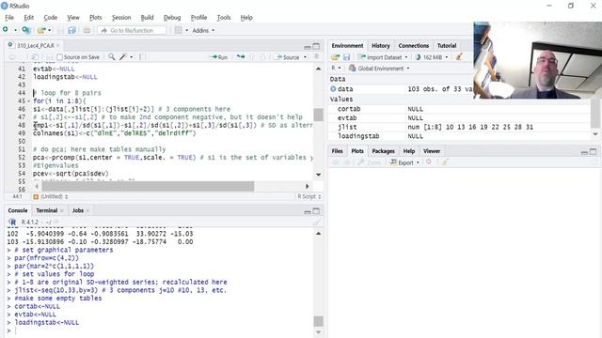Viewport: 602px width, 338px height.
Task: Collapse the for loop fold arrow at line 45
Action: (x=29, y=101)
